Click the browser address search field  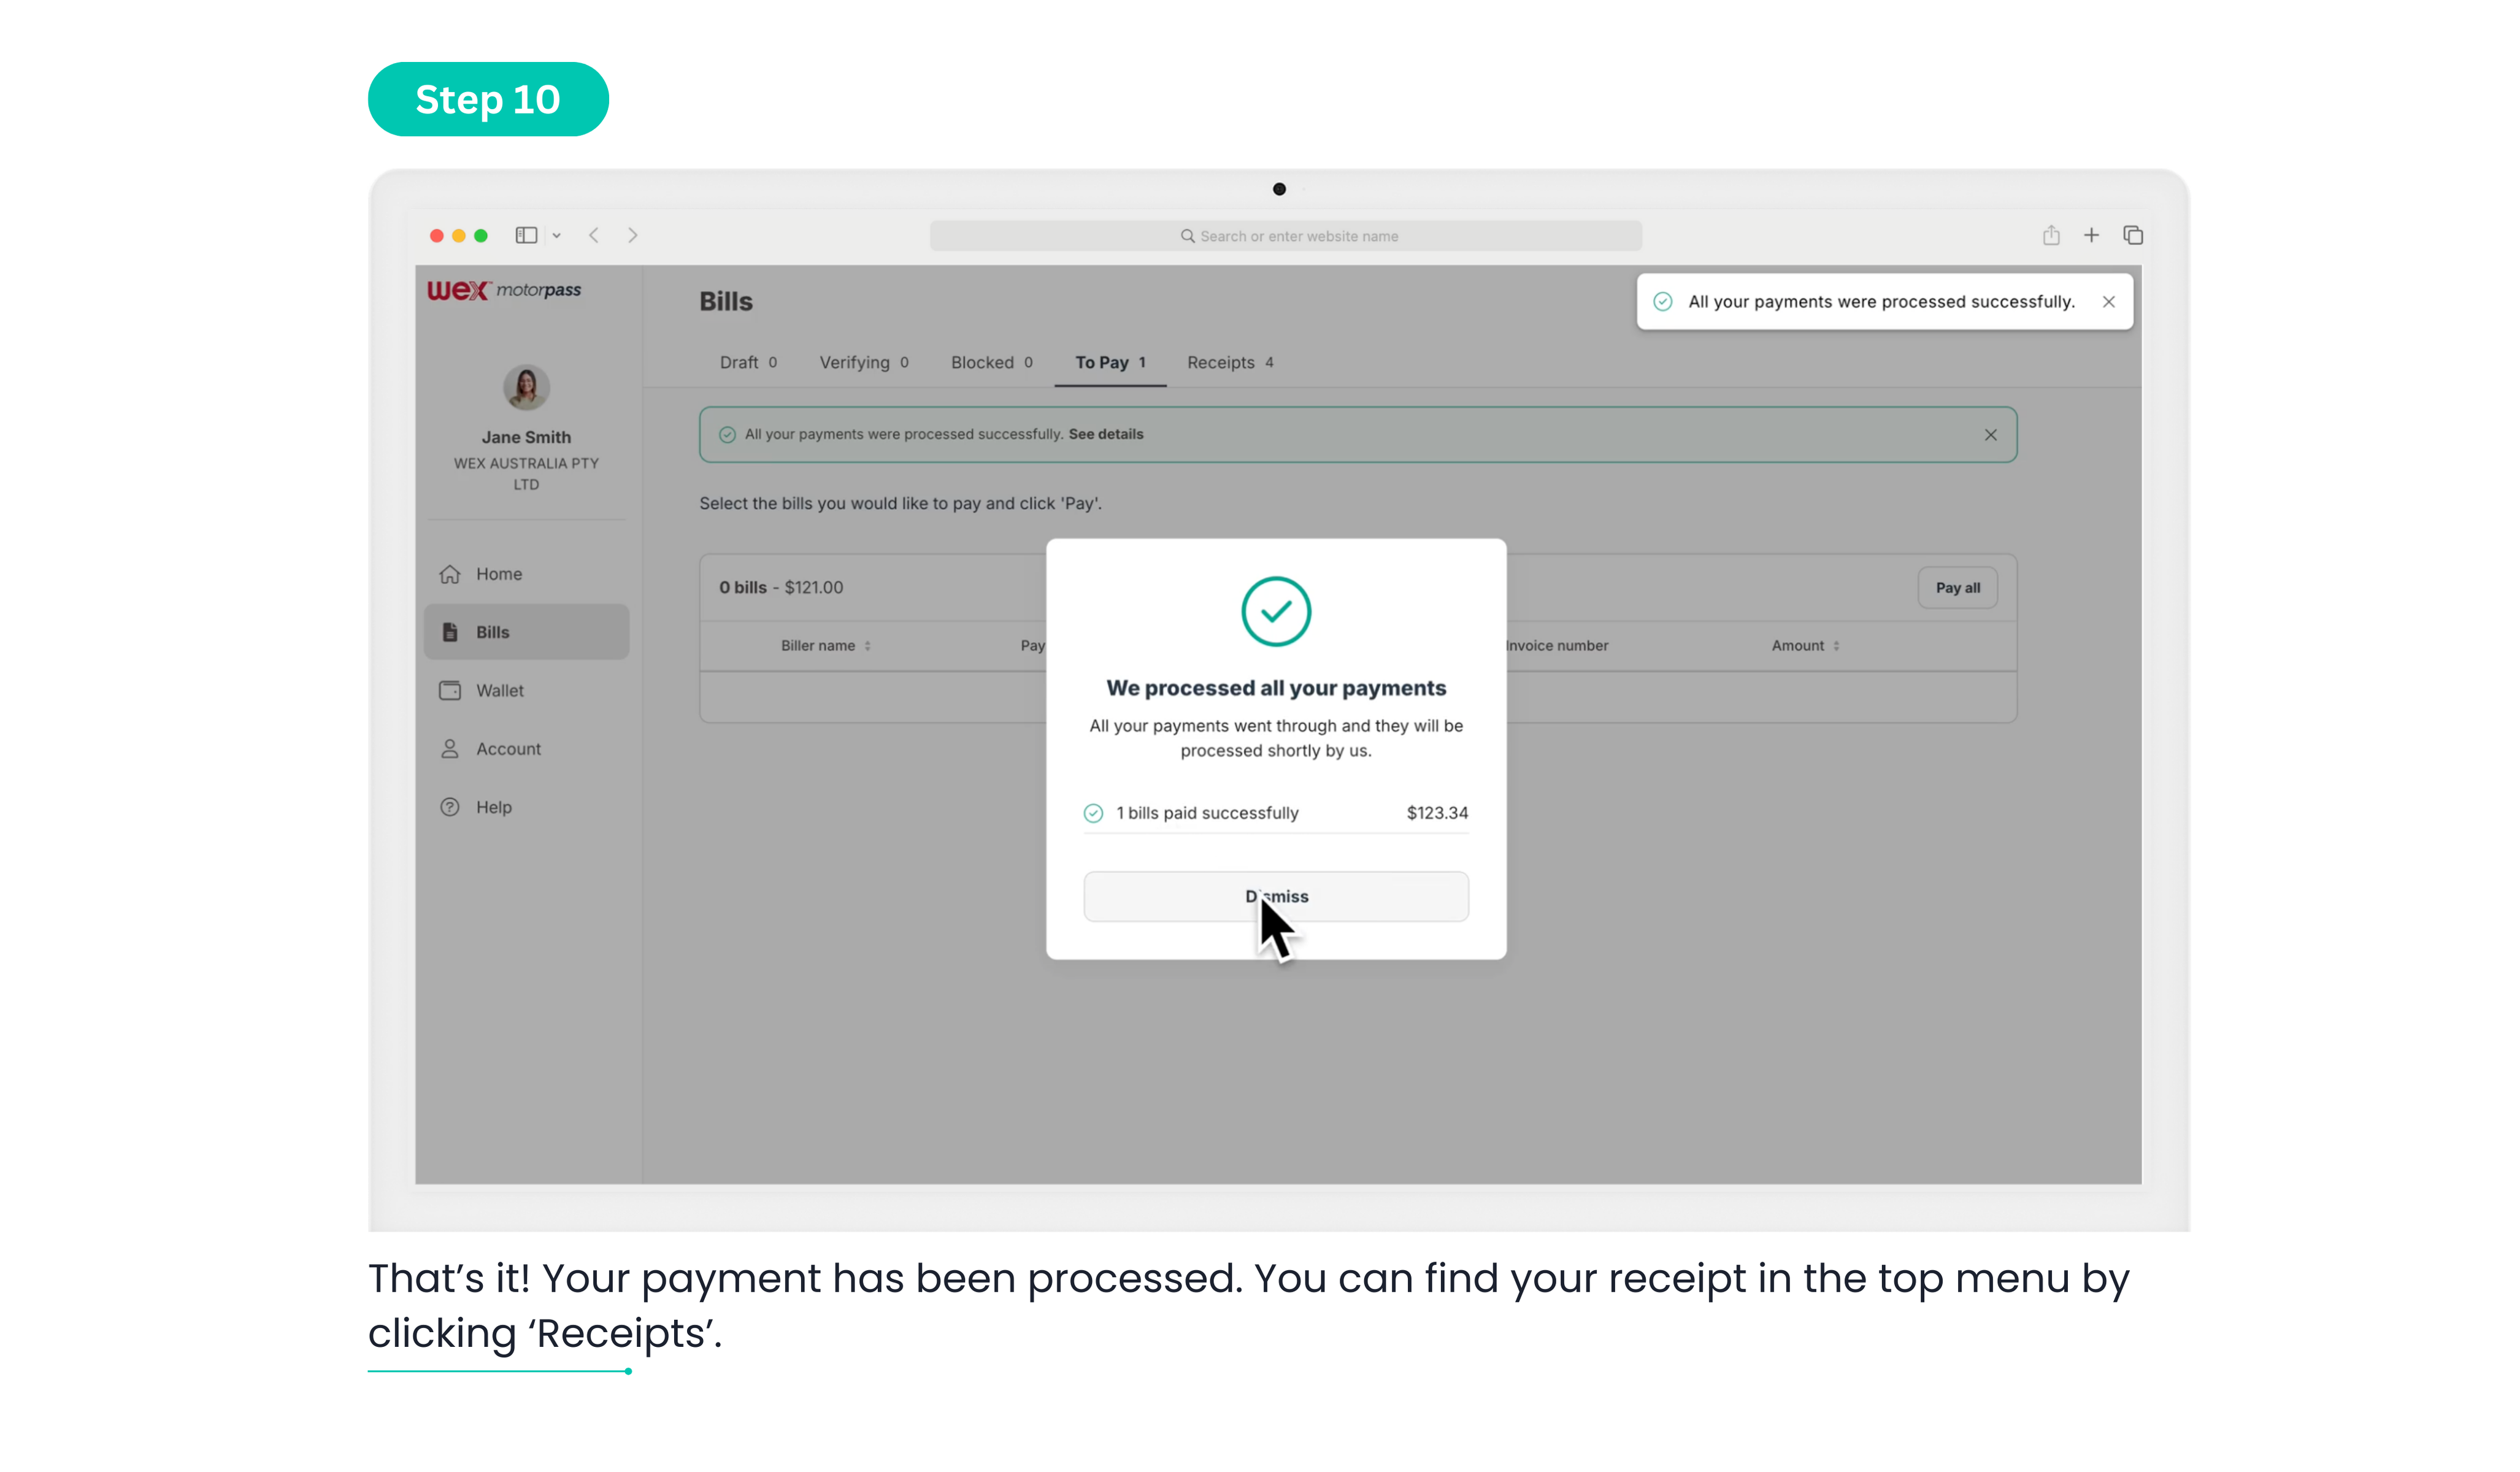(1285, 236)
